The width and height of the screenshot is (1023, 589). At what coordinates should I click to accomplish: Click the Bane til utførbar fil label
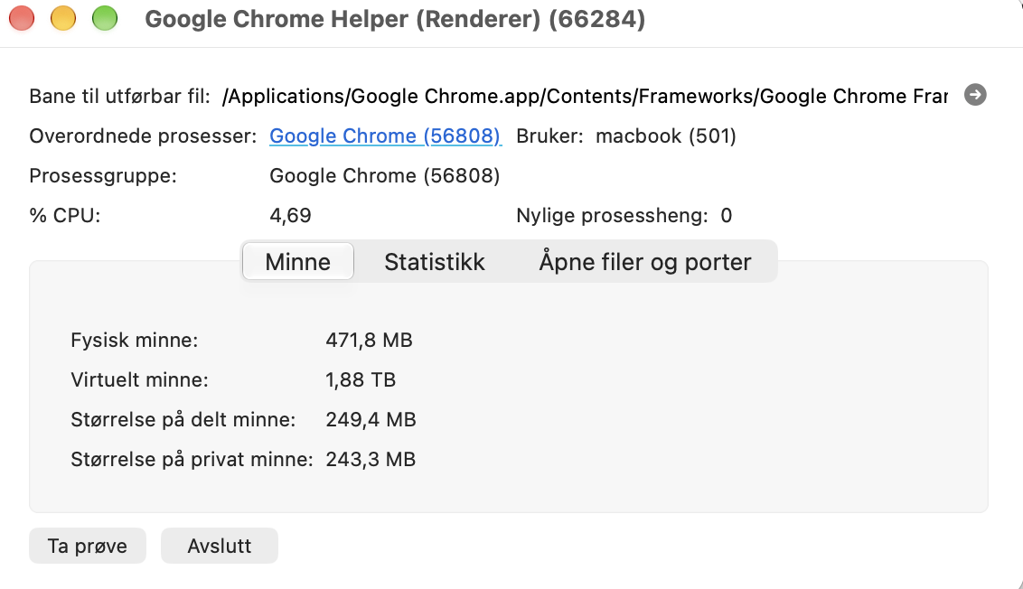click(120, 96)
